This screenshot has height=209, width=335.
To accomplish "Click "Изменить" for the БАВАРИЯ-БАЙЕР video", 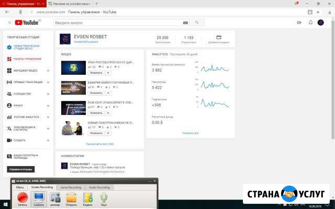I will [96, 93].
